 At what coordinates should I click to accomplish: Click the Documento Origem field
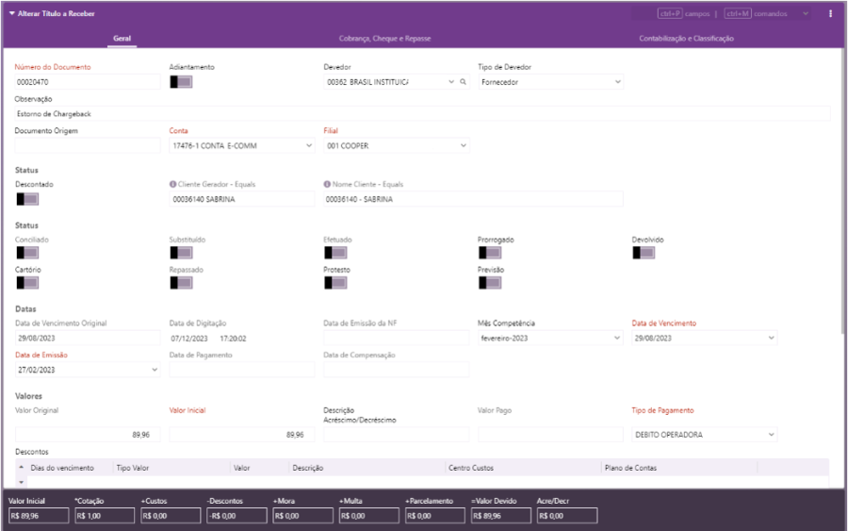[x=88, y=145]
